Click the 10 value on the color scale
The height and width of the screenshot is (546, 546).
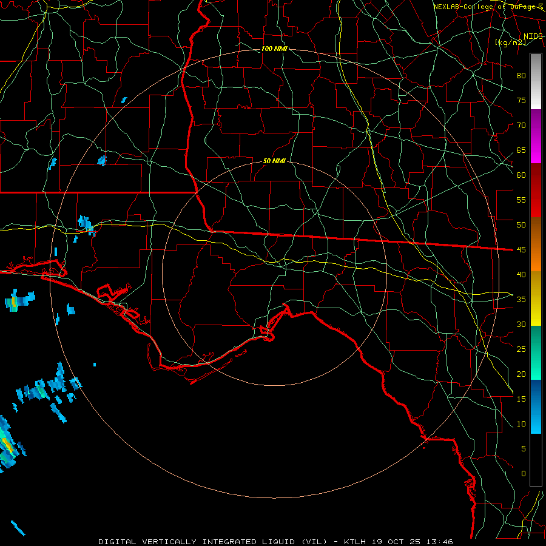521,424
